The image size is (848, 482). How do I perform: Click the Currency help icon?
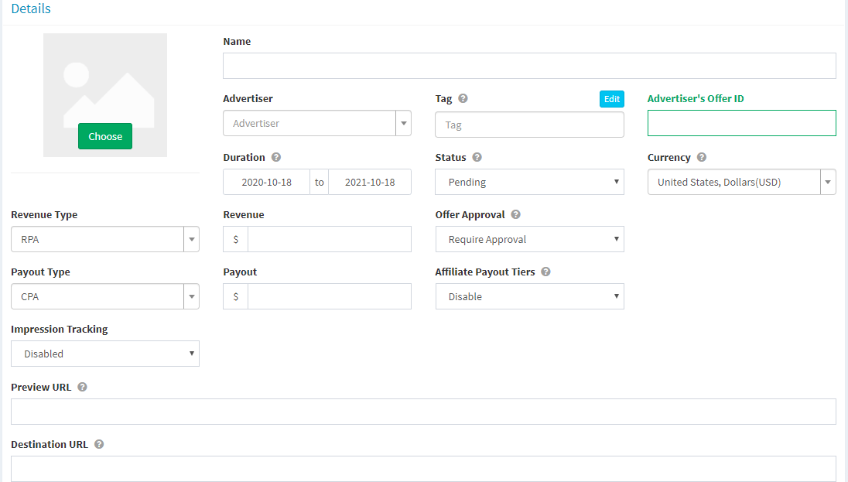coord(702,158)
